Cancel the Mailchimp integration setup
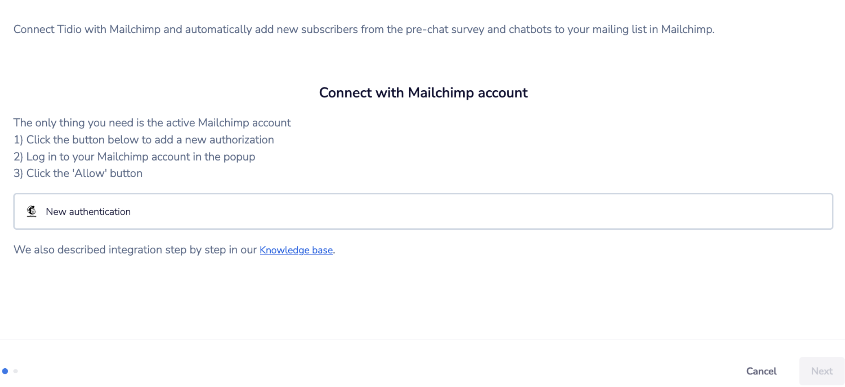Screen dimensions: 845x387 (761, 371)
